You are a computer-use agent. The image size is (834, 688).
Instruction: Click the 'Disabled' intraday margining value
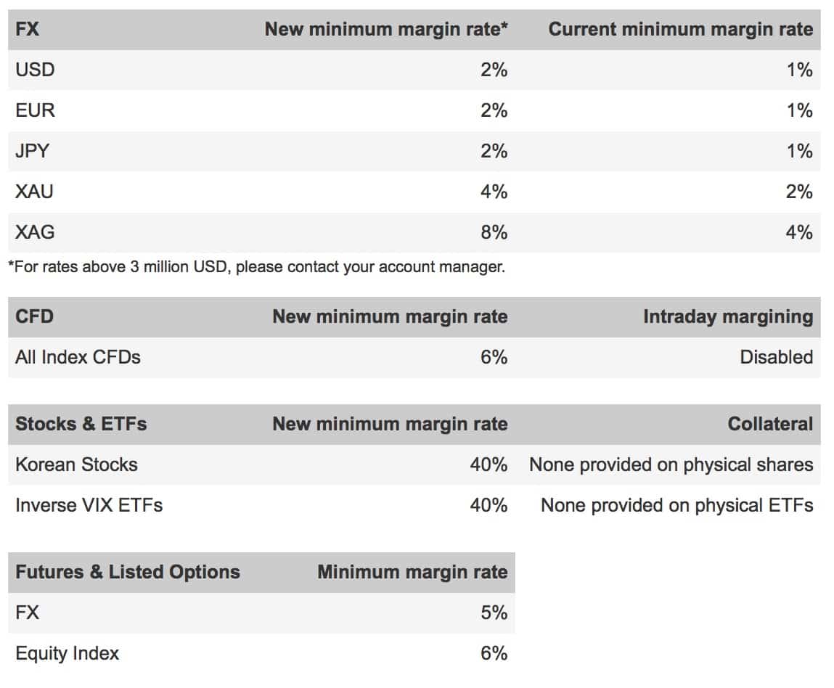click(776, 358)
